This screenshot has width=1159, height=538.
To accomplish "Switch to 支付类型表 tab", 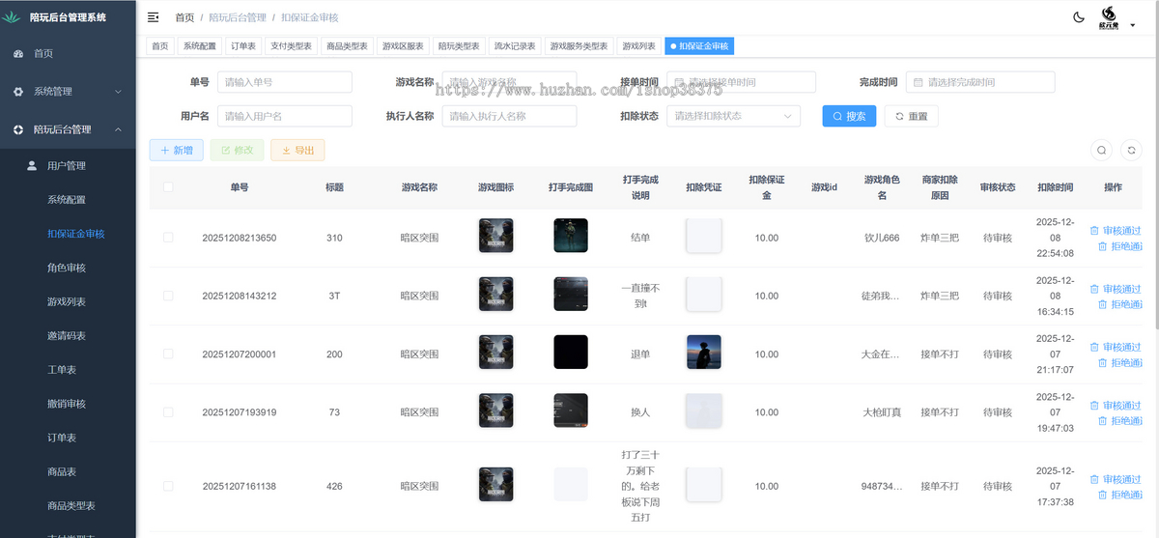I will (291, 46).
